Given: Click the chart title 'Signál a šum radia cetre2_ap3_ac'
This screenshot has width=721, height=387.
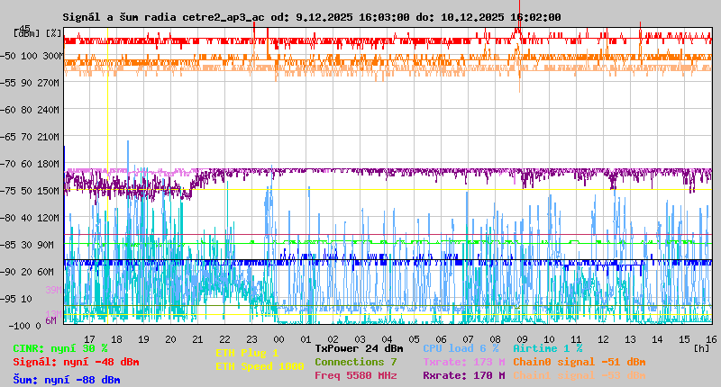Looking at the screenshot, I should pyautogui.click(x=164, y=17).
